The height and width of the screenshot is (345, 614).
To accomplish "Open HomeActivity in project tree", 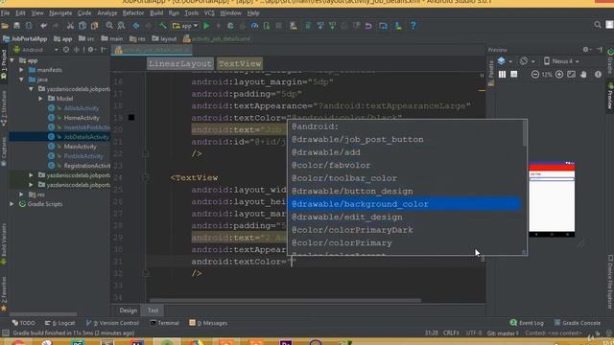I will (82, 118).
